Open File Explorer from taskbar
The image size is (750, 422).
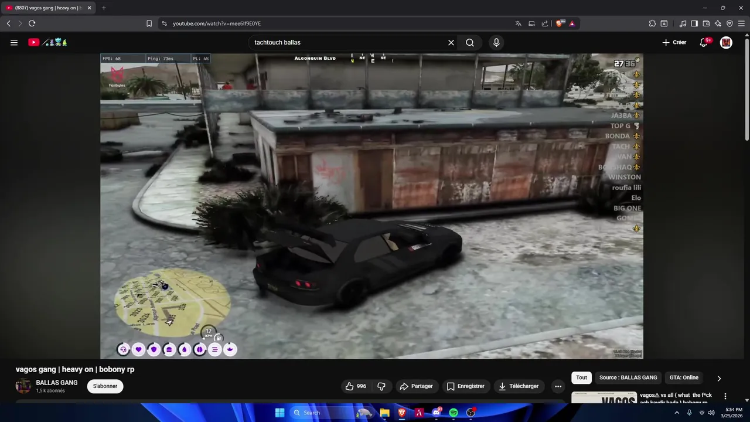click(384, 413)
